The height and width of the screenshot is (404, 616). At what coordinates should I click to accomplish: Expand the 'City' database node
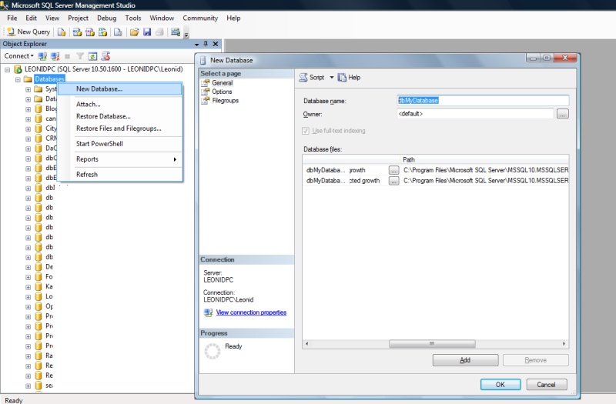tap(28, 129)
